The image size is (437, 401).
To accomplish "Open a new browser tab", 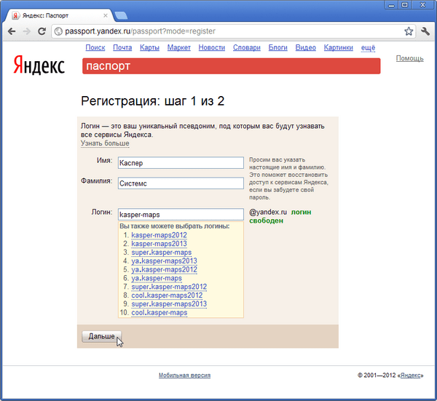I will (121, 15).
